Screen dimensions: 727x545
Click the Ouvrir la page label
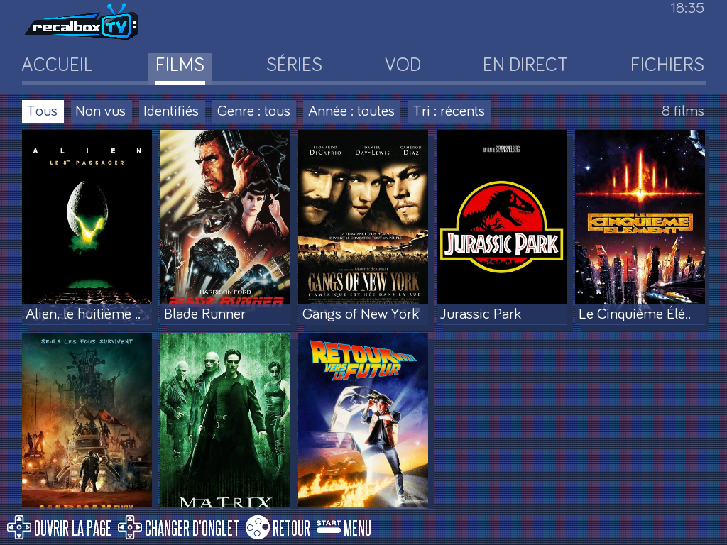(73, 528)
